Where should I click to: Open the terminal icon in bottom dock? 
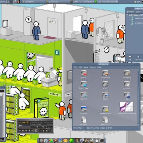point(102,140)
